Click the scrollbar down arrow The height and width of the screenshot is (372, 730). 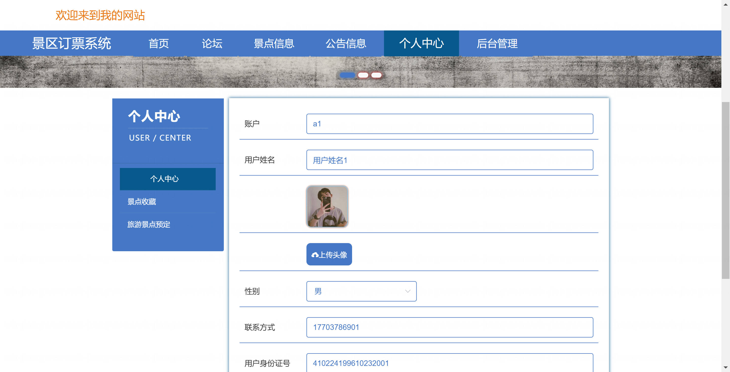[726, 368]
